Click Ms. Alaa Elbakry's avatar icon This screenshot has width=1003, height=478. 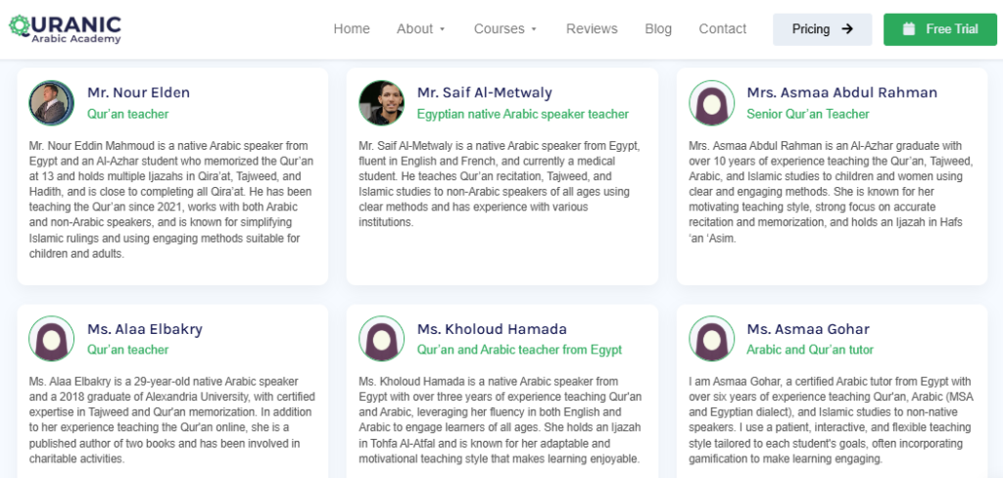click(x=52, y=339)
